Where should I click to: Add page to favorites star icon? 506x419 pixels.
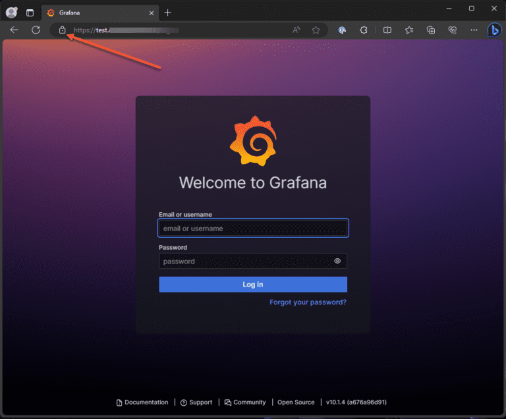tap(316, 30)
